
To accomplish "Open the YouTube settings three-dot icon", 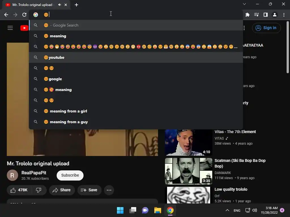I will pyautogui.click(x=244, y=28).
